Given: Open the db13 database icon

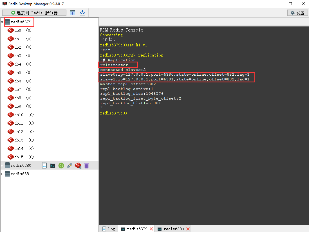Looking at the screenshot, I should tap(10, 140).
